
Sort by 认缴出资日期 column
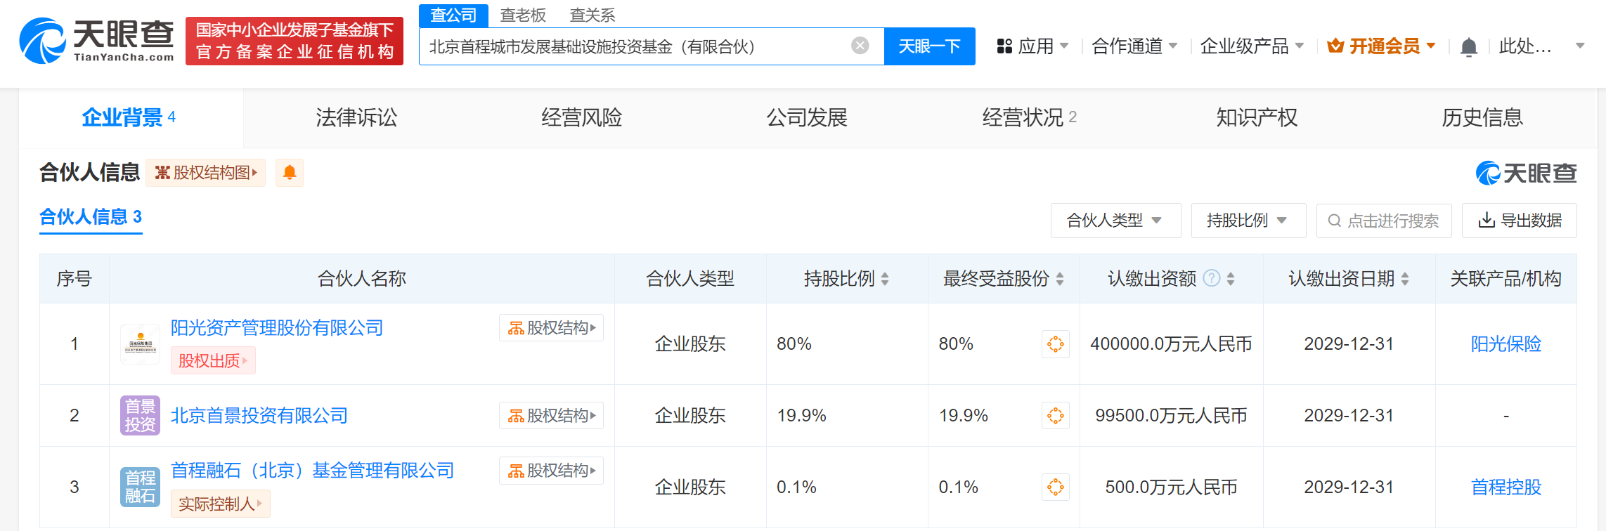pos(1405,279)
